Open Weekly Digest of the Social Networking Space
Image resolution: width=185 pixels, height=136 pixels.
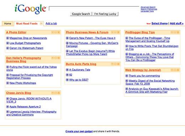pos(150,82)
